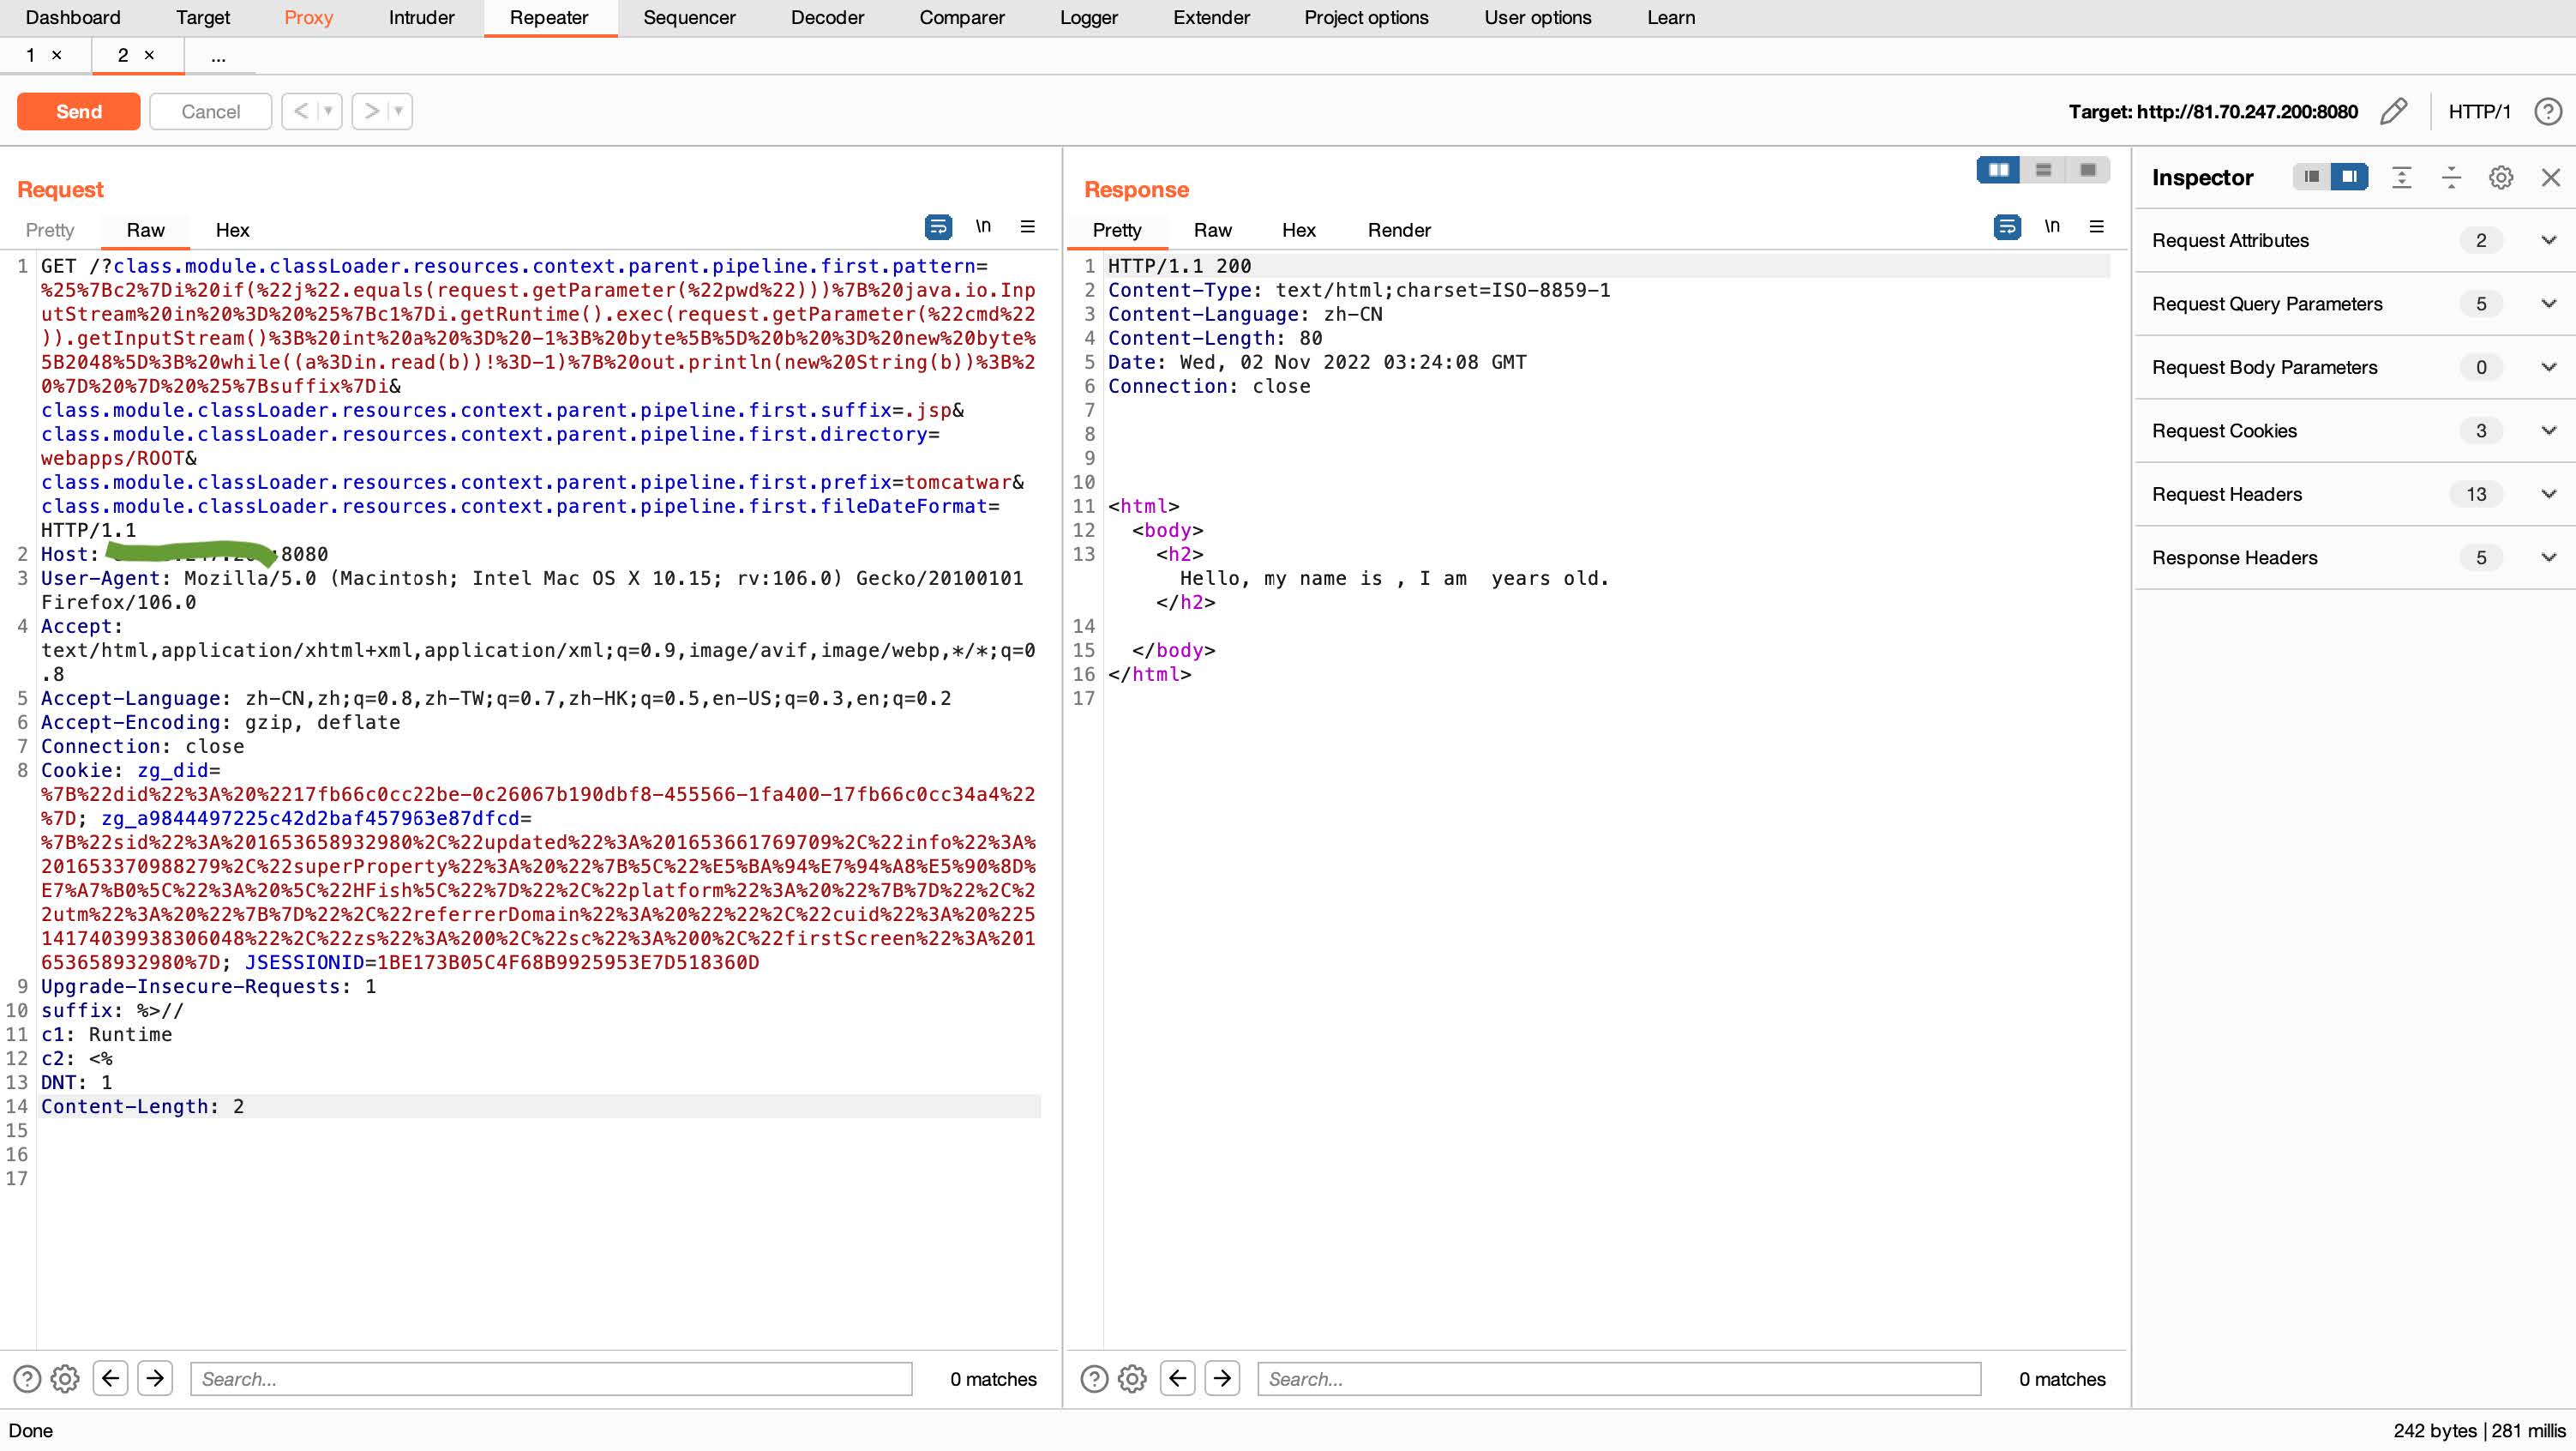2576x1451 pixels.
Task: Switch to the Decoder tab
Action: click(x=827, y=17)
